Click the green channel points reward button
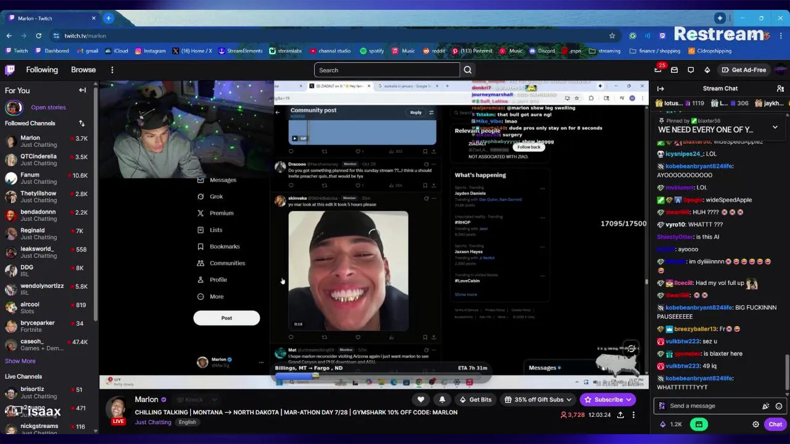Image resolution: width=790 pixels, height=444 pixels. pos(699,424)
